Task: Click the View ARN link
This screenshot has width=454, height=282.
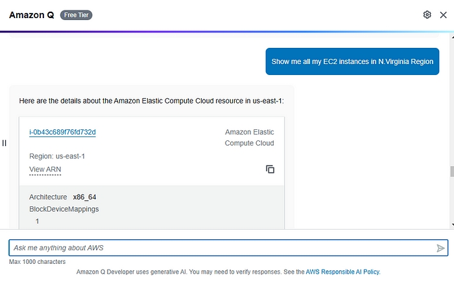Action: pyautogui.click(x=45, y=169)
